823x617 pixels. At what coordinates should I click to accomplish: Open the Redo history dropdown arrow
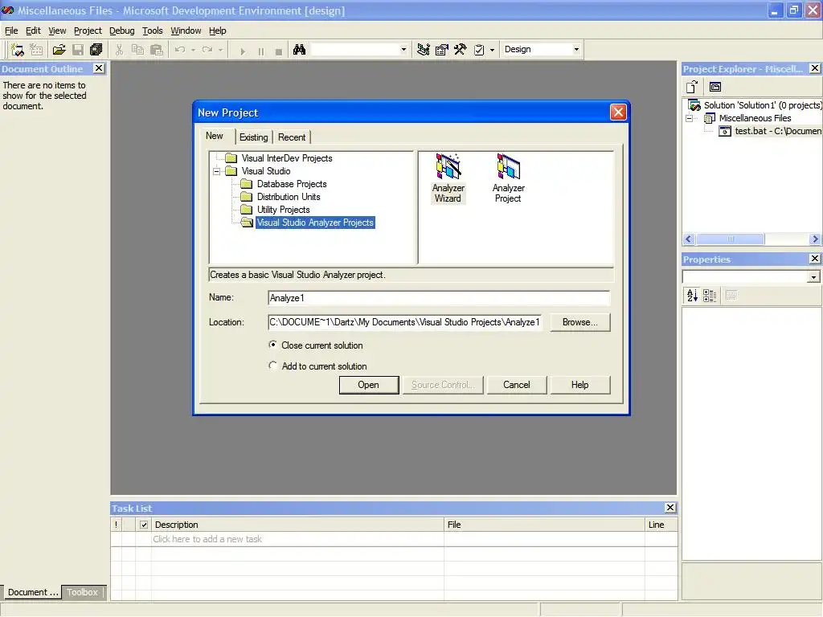click(220, 50)
